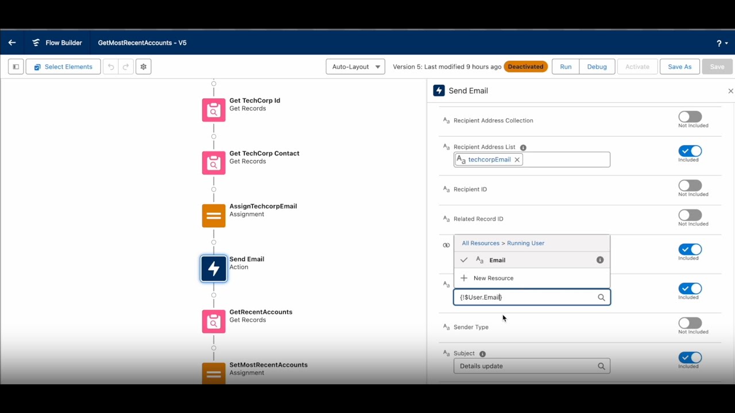Toggle Recipient Address List inclusion
735x413 pixels.
coord(690,151)
